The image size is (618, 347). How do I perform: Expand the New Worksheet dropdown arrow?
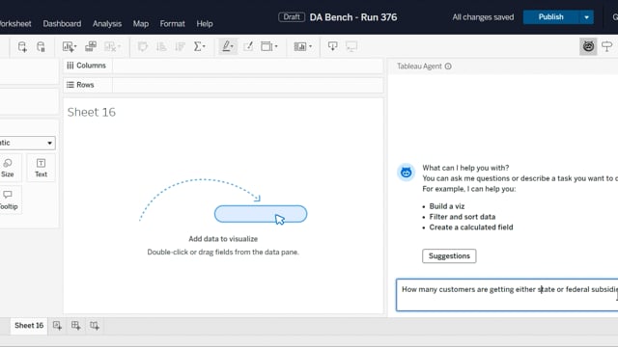(75, 46)
